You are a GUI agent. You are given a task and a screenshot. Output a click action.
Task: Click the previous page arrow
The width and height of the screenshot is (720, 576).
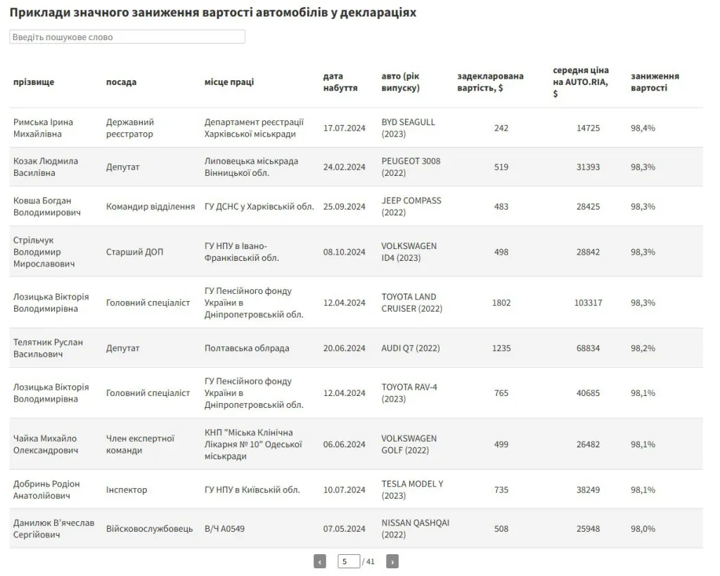click(321, 561)
